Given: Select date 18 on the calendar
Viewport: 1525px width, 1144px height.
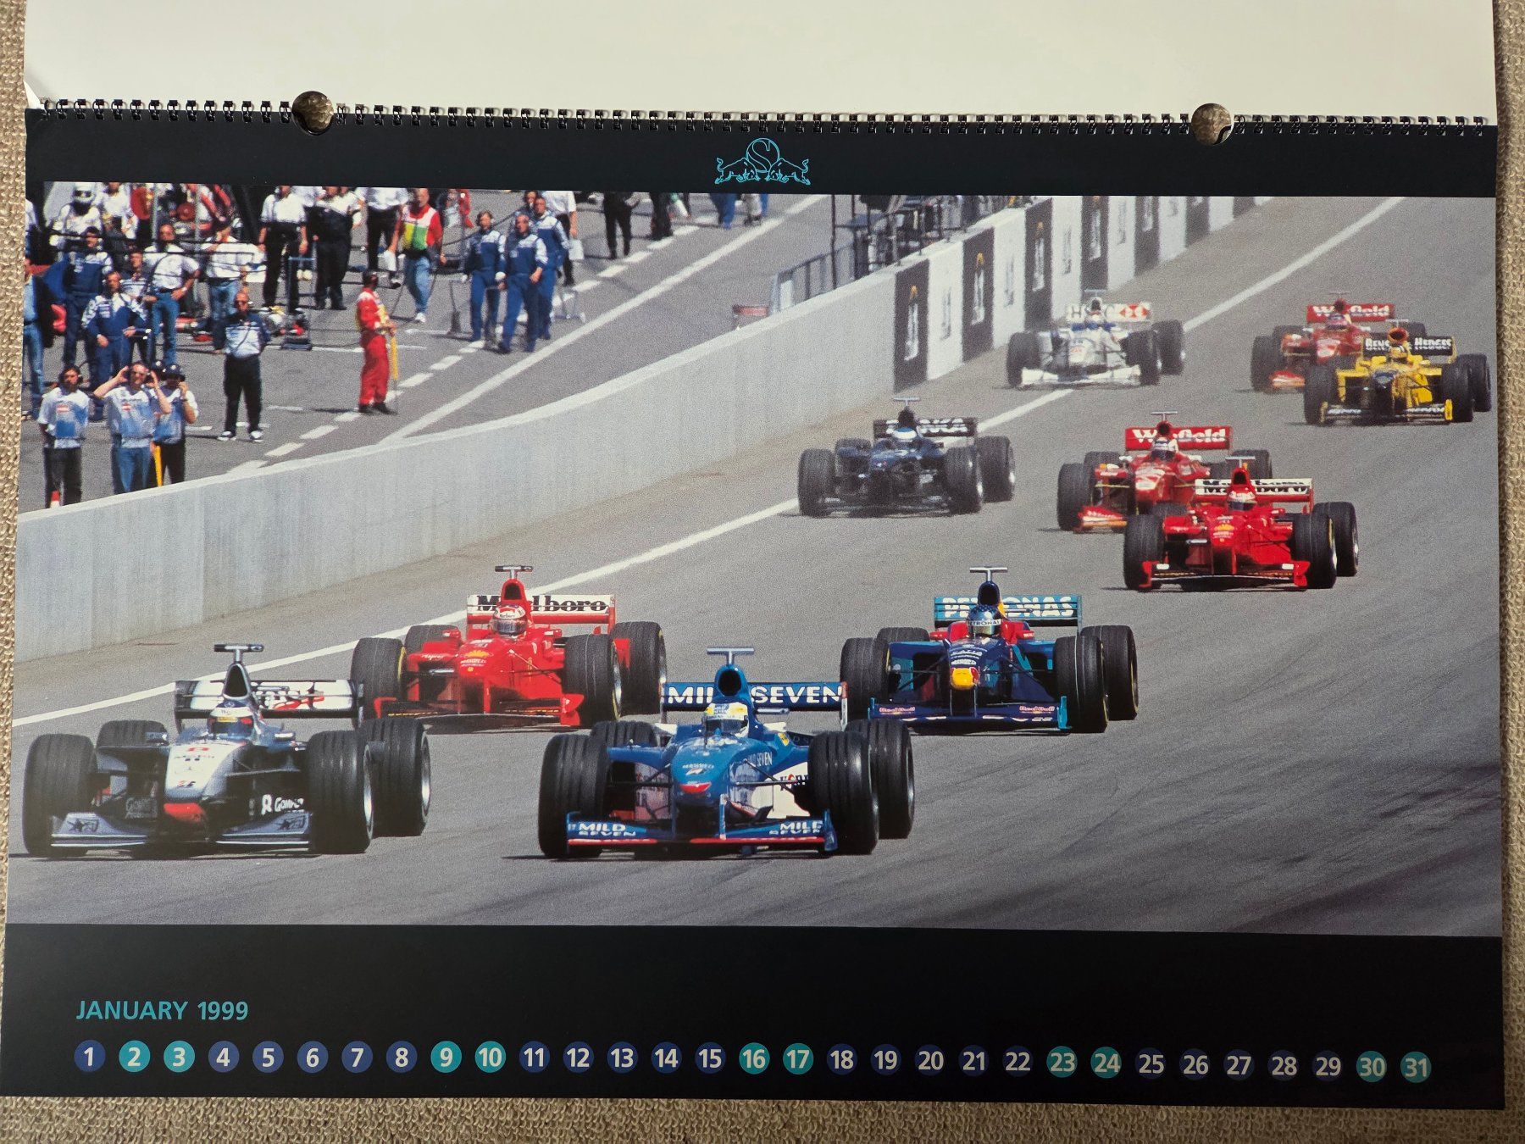Looking at the screenshot, I should tap(842, 1059).
